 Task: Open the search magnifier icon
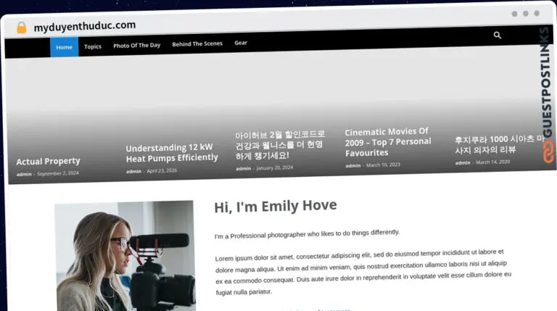498,35
